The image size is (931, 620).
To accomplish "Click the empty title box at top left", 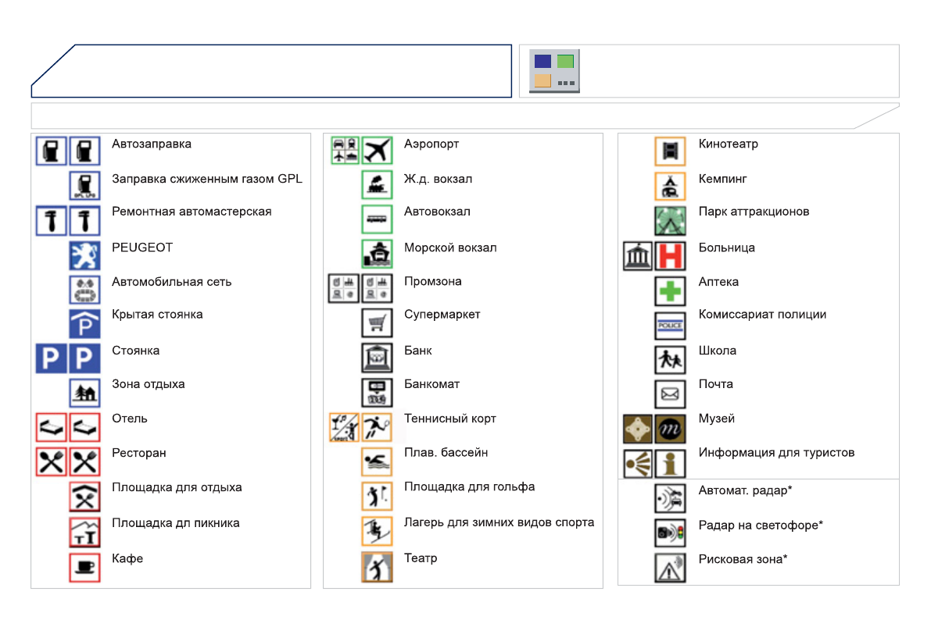I will pos(271,71).
